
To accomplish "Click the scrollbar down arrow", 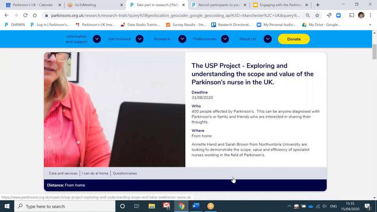I will click(x=374, y=198).
